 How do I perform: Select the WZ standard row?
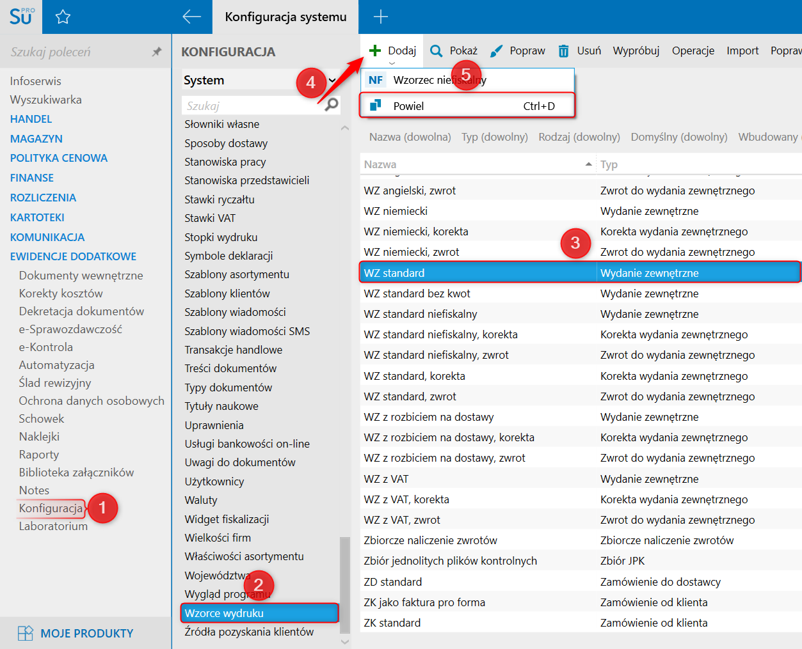point(580,273)
